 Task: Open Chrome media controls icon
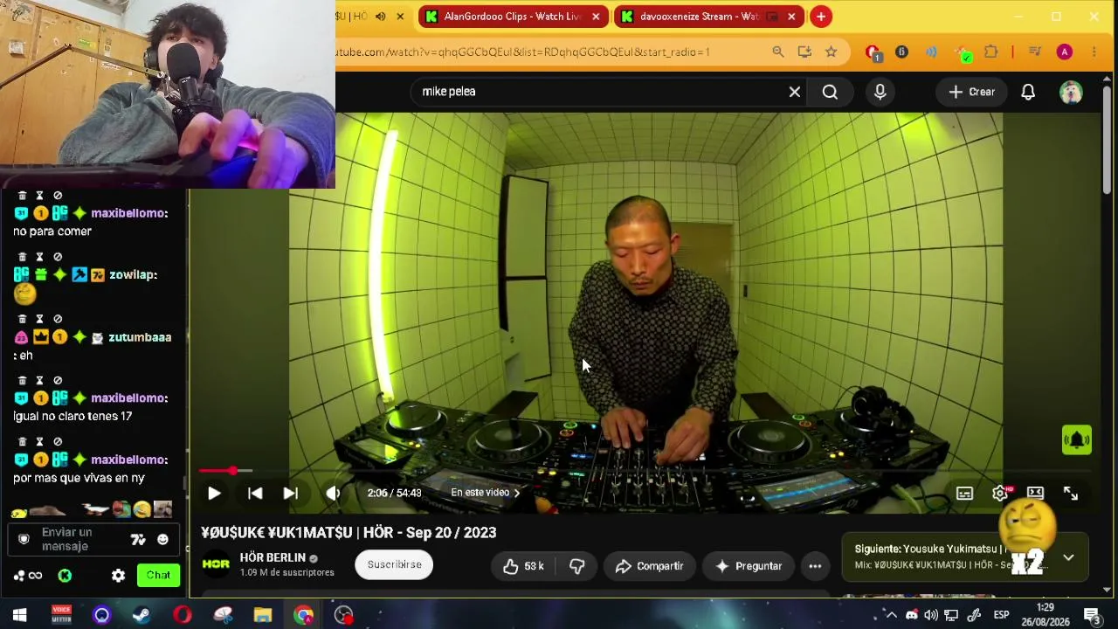click(1035, 52)
